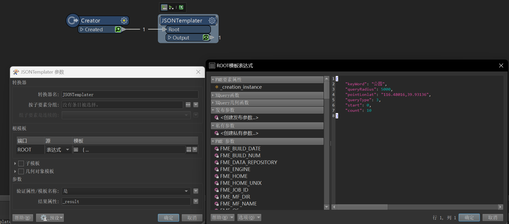Click the 转换器名 input field
The image size is (509, 224).
tap(130, 95)
